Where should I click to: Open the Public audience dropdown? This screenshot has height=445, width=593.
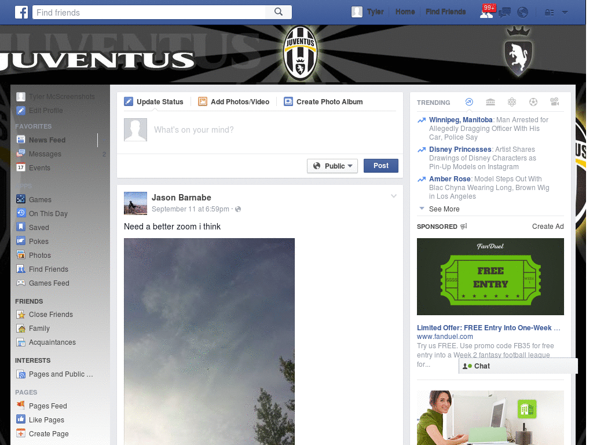click(x=332, y=166)
